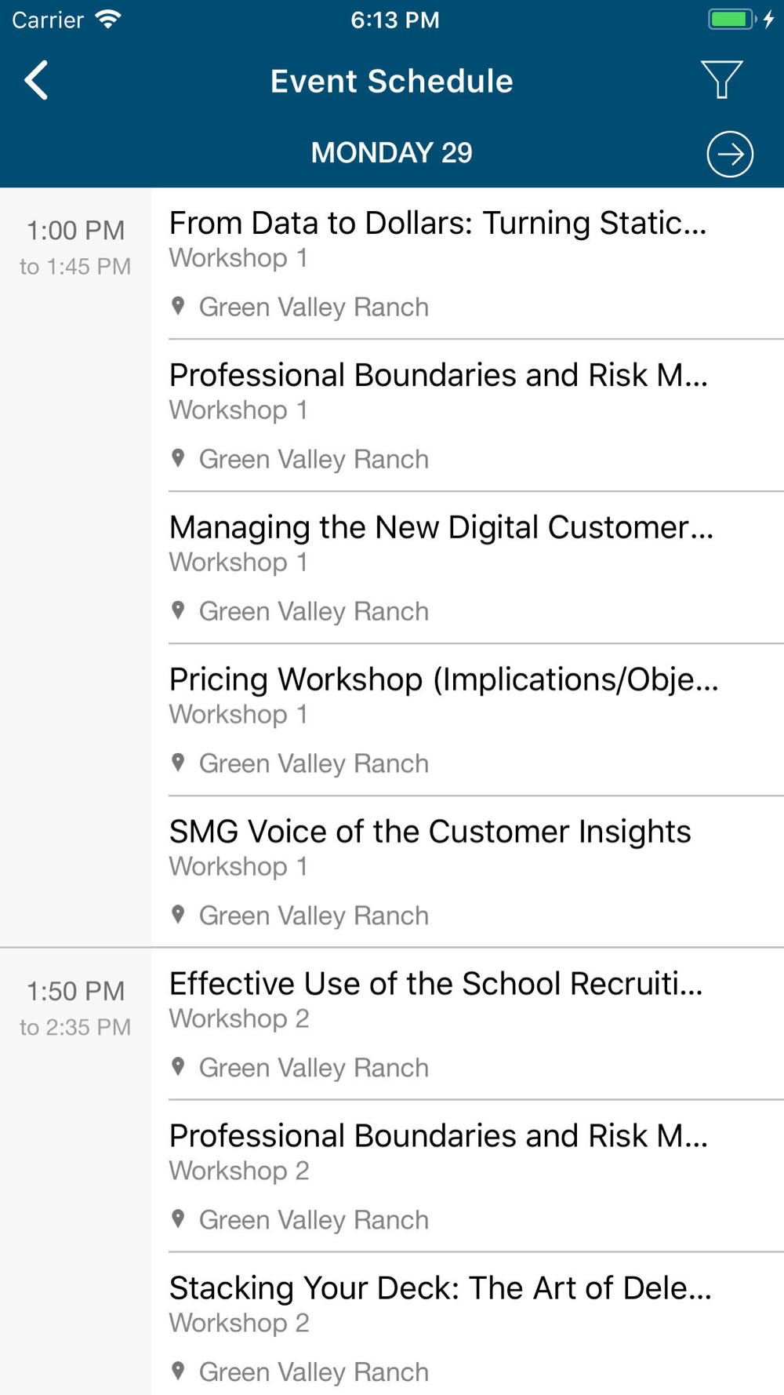784x1395 pixels.
Task: Tap the back arrow icon
Action: (x=37, y=80)
